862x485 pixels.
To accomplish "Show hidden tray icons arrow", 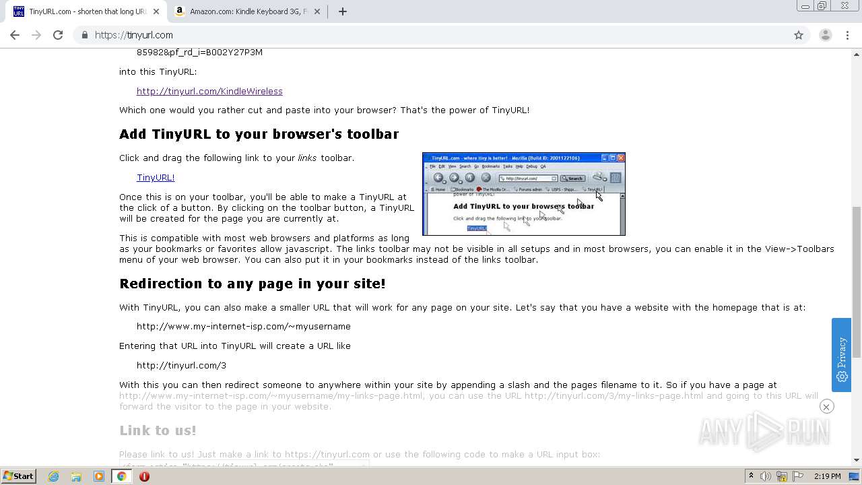I will (x=751, y=476).
